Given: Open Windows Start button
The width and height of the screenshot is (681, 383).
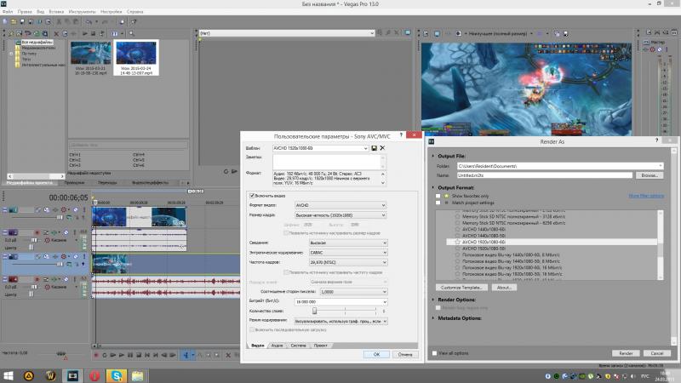Looking at the screenshot, I should [8, 375].
